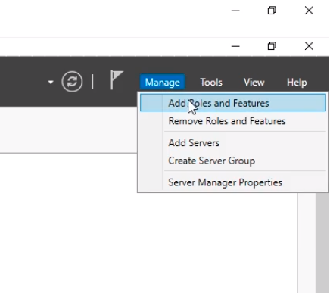This screenshot has width=330, height=293.
Task: Close the outer background window
Action: pyautogui.click(x=309, y=11)
